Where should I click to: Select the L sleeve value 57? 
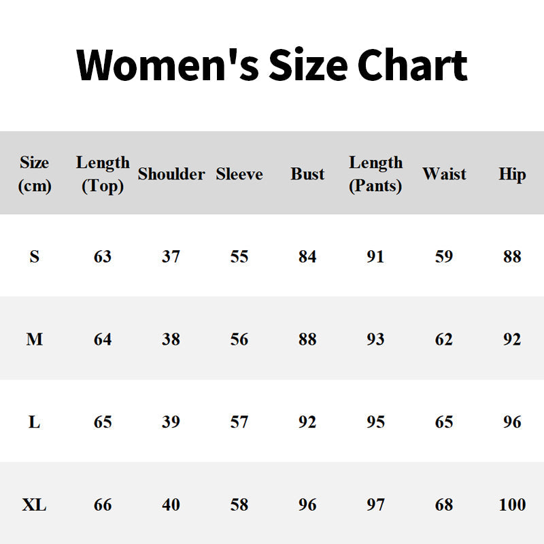click(239, 422)
